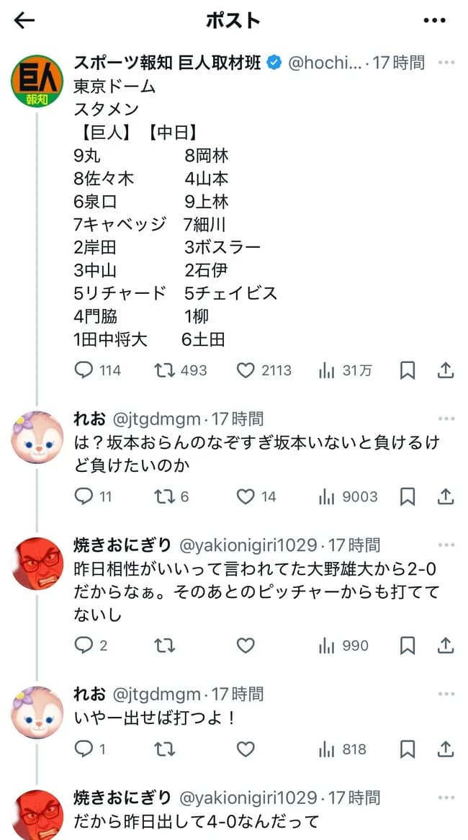468x840 pixels.
Task: Share れお's いやー出せば打つよ reply
Action: (x=444, y=749)
